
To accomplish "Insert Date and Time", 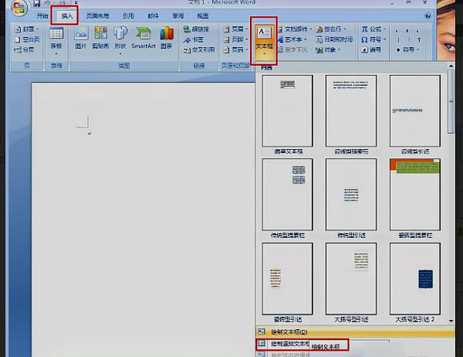I will click(334, 39).
